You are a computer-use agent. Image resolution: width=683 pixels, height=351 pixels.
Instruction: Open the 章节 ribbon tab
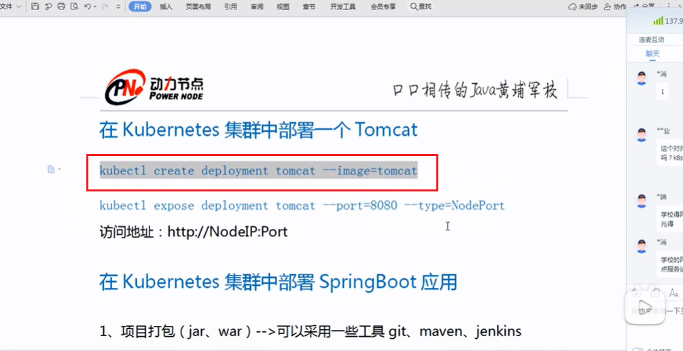coord(309,7)
